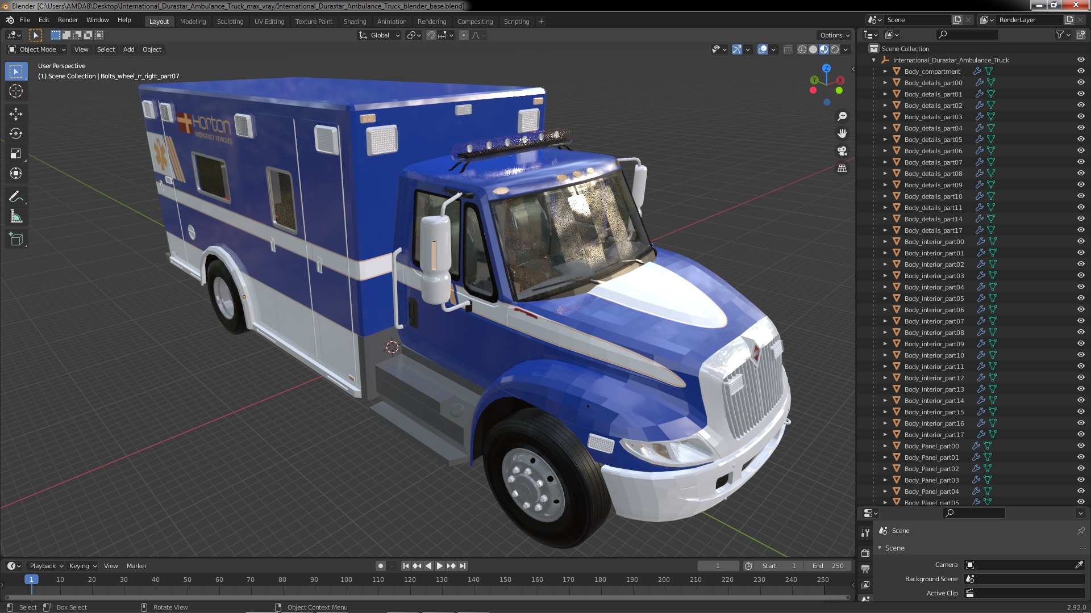Open the File menu
1091x613 pixels.
click(x=25, y=20)
